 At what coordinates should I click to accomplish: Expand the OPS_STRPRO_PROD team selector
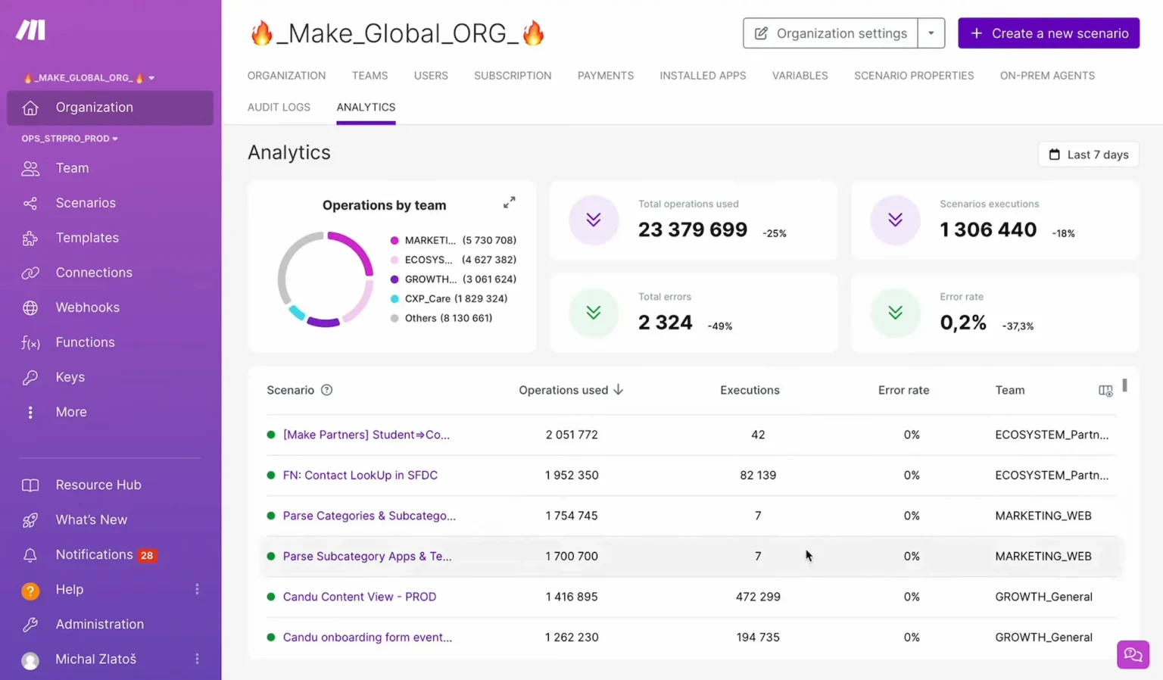click(70, 138)
